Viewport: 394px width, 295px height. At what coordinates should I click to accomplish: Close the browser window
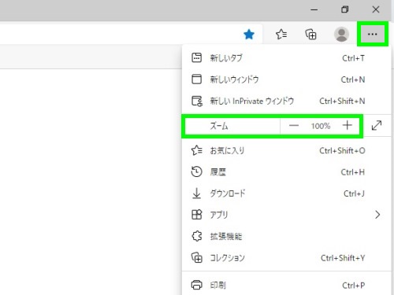click(376, 9)
